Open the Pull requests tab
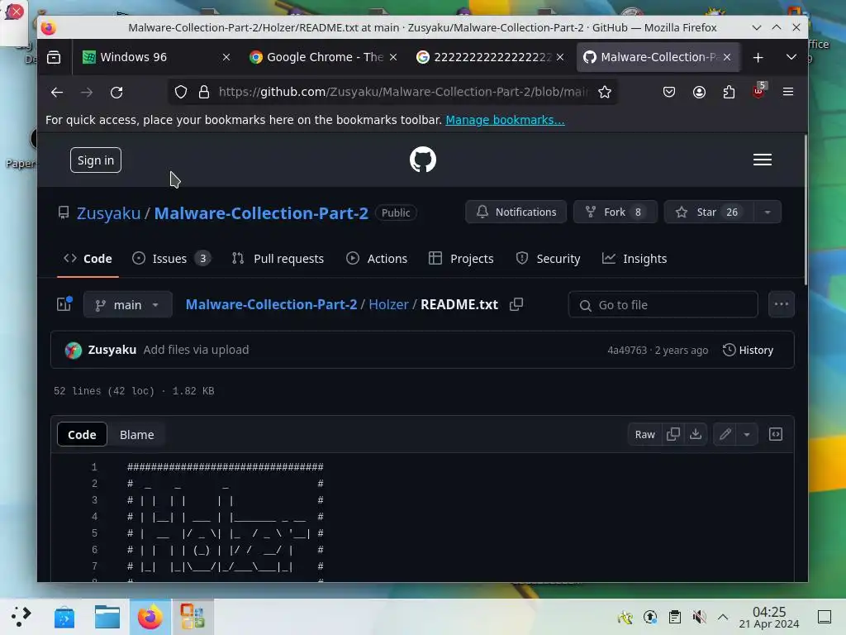846x635 pixels. click(278, 259)
